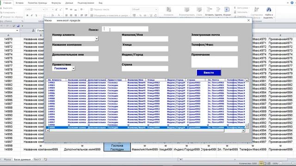Click the Примечание text area
Image resolution: width=296 pixels, height=166 pixels.
pos(215,62)
